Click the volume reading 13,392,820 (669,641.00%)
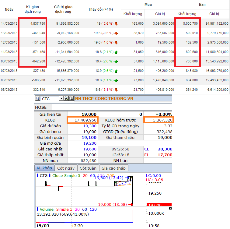The width and height of the screenshot is (230, 229). pyautogui.click(x=63, y=214)
